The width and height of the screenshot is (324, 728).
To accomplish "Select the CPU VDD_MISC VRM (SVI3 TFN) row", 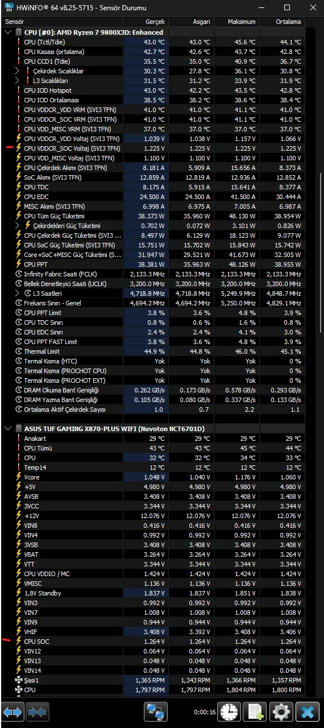I will [x=153, y=129].
